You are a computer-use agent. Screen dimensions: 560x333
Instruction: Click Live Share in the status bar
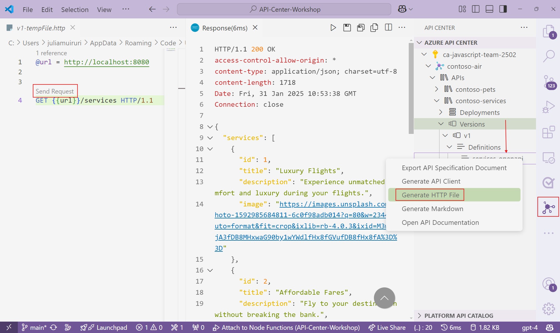(387, 327)
